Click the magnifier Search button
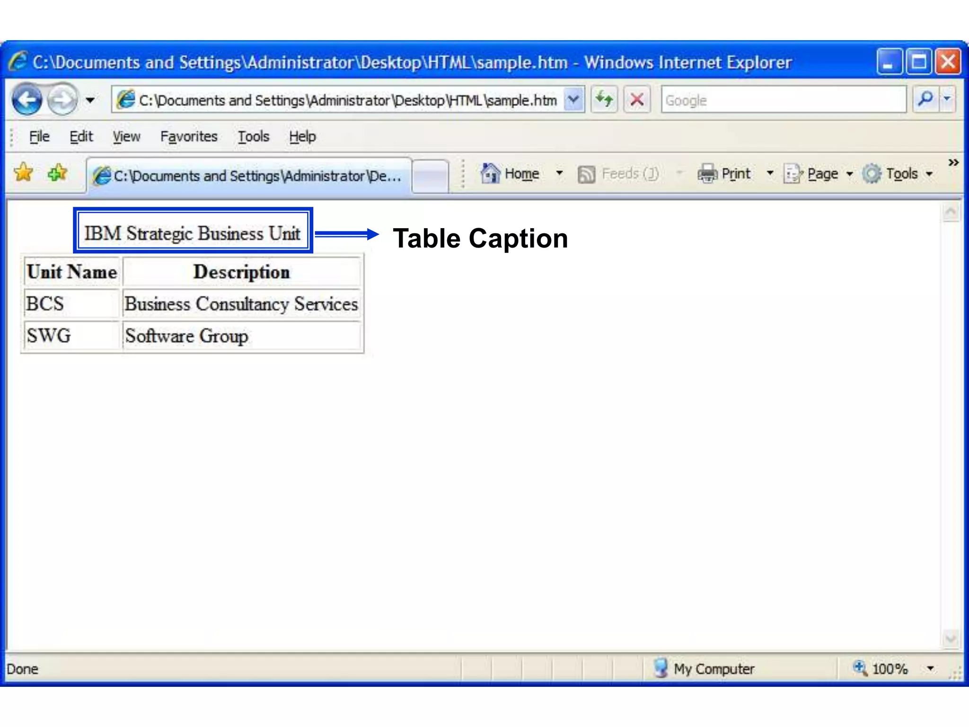969x727 pixels. (925, 100)
